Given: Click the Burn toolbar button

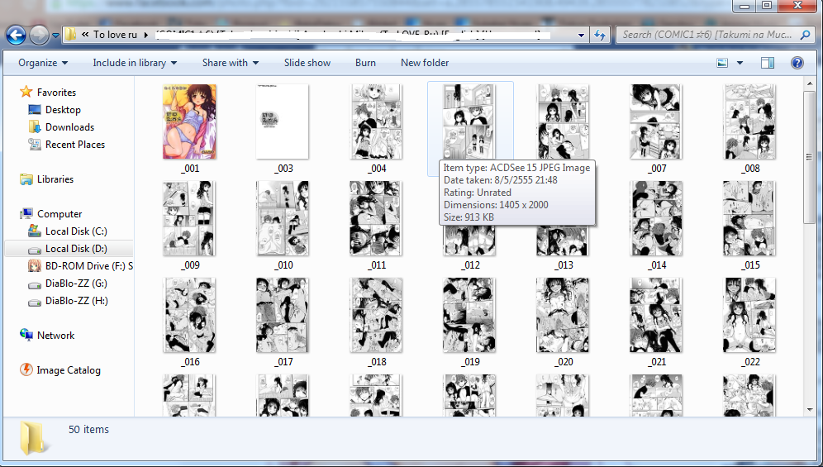Looking at the screenshot, I should [365, 63].
